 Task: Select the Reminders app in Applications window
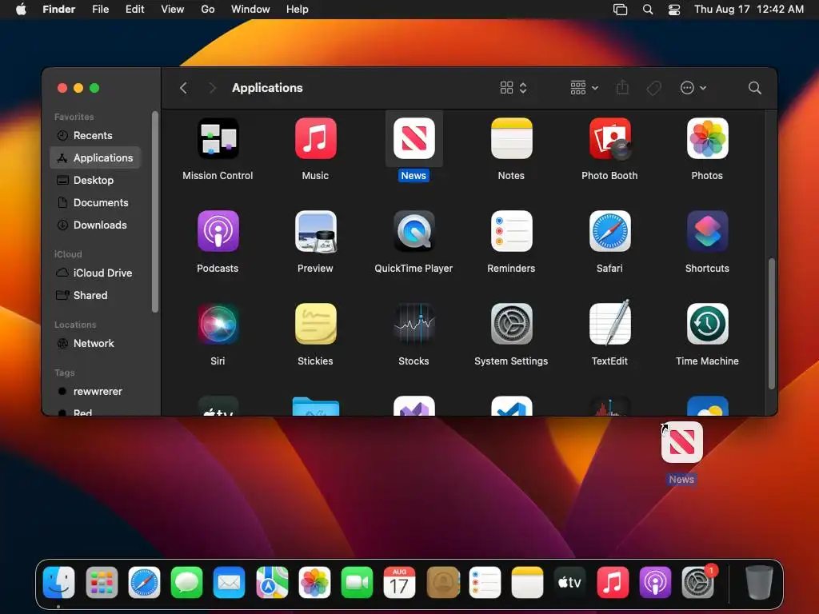click(511, 231)
